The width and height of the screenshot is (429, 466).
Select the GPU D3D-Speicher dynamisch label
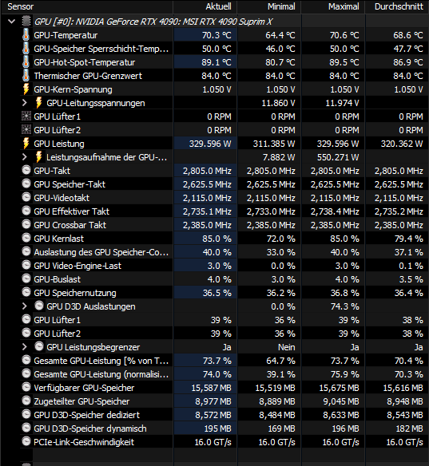90,428
